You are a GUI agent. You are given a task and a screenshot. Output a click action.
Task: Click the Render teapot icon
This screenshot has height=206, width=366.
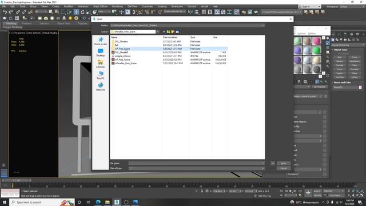coord(256,12)
